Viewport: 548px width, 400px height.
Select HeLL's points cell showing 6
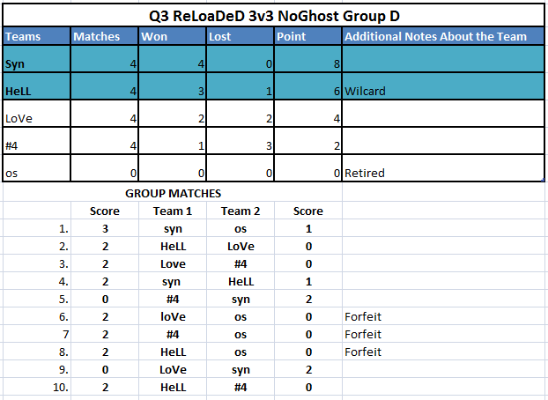(307, 91)
